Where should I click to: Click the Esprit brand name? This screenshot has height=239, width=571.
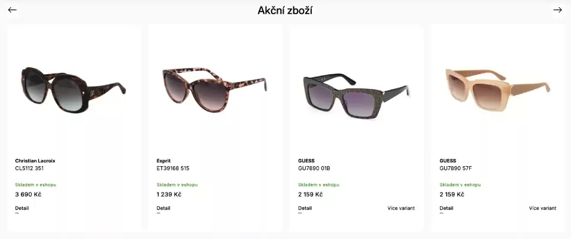[163, 161]
